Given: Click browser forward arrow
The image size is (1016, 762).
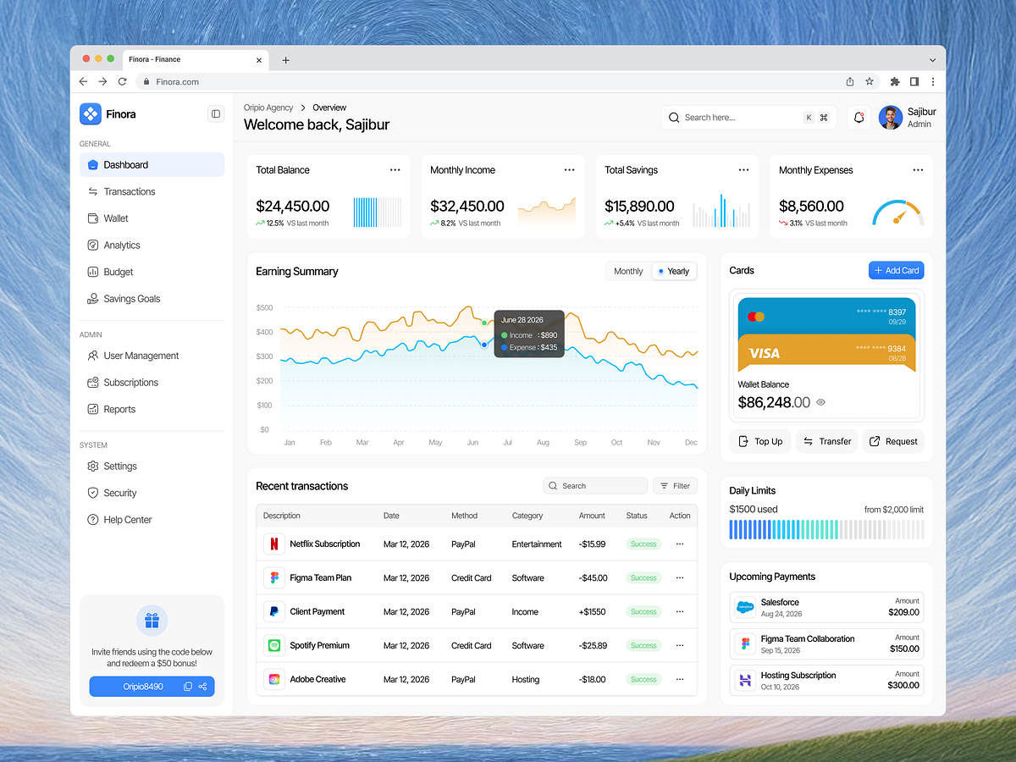Looking at the screenshot, I should [x=102, y=81].
